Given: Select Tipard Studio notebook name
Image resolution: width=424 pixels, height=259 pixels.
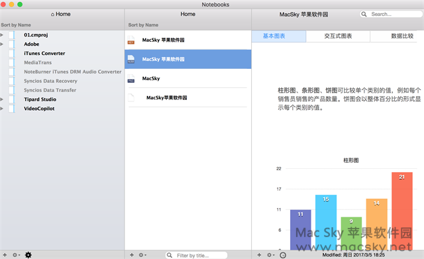Looking at the screenshot, I should tap(40, 99).
